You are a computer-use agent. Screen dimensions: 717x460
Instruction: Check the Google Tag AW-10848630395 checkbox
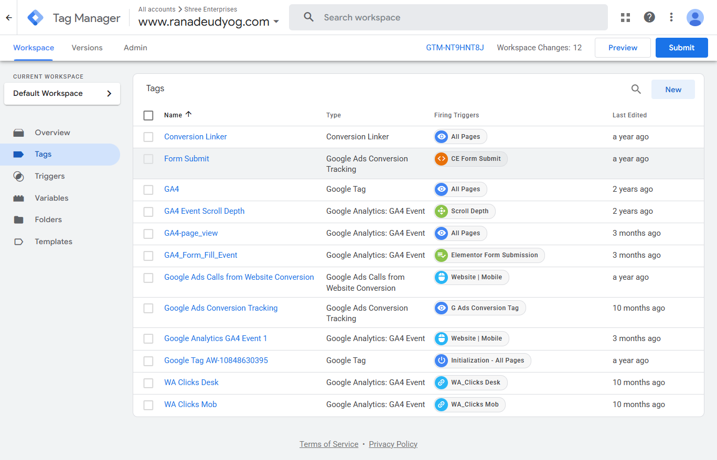[148, 361]
